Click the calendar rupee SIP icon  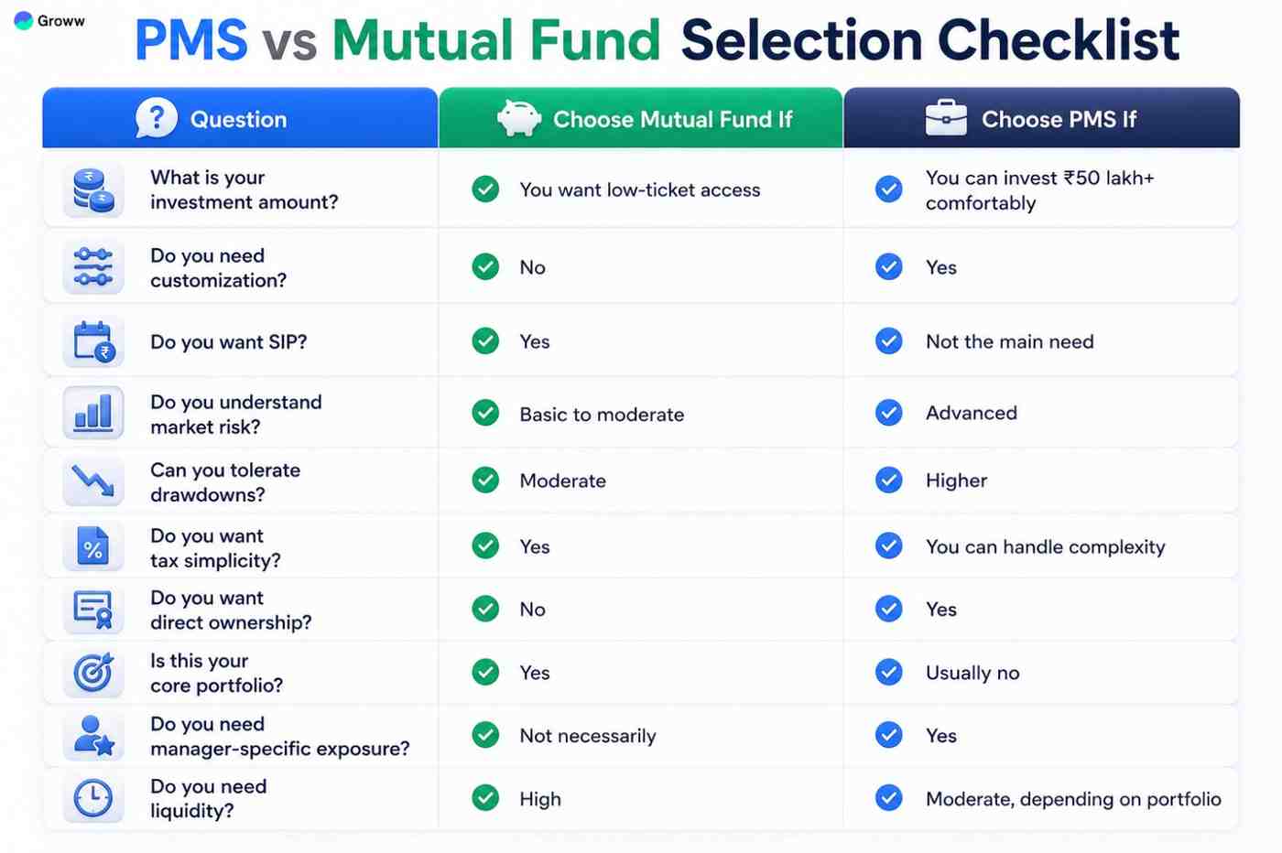click(x=92, y=341)
